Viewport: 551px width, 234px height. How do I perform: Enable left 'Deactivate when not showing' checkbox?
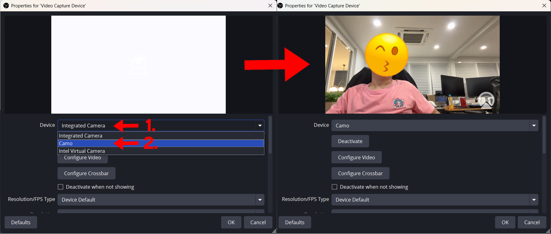[61, 187]
